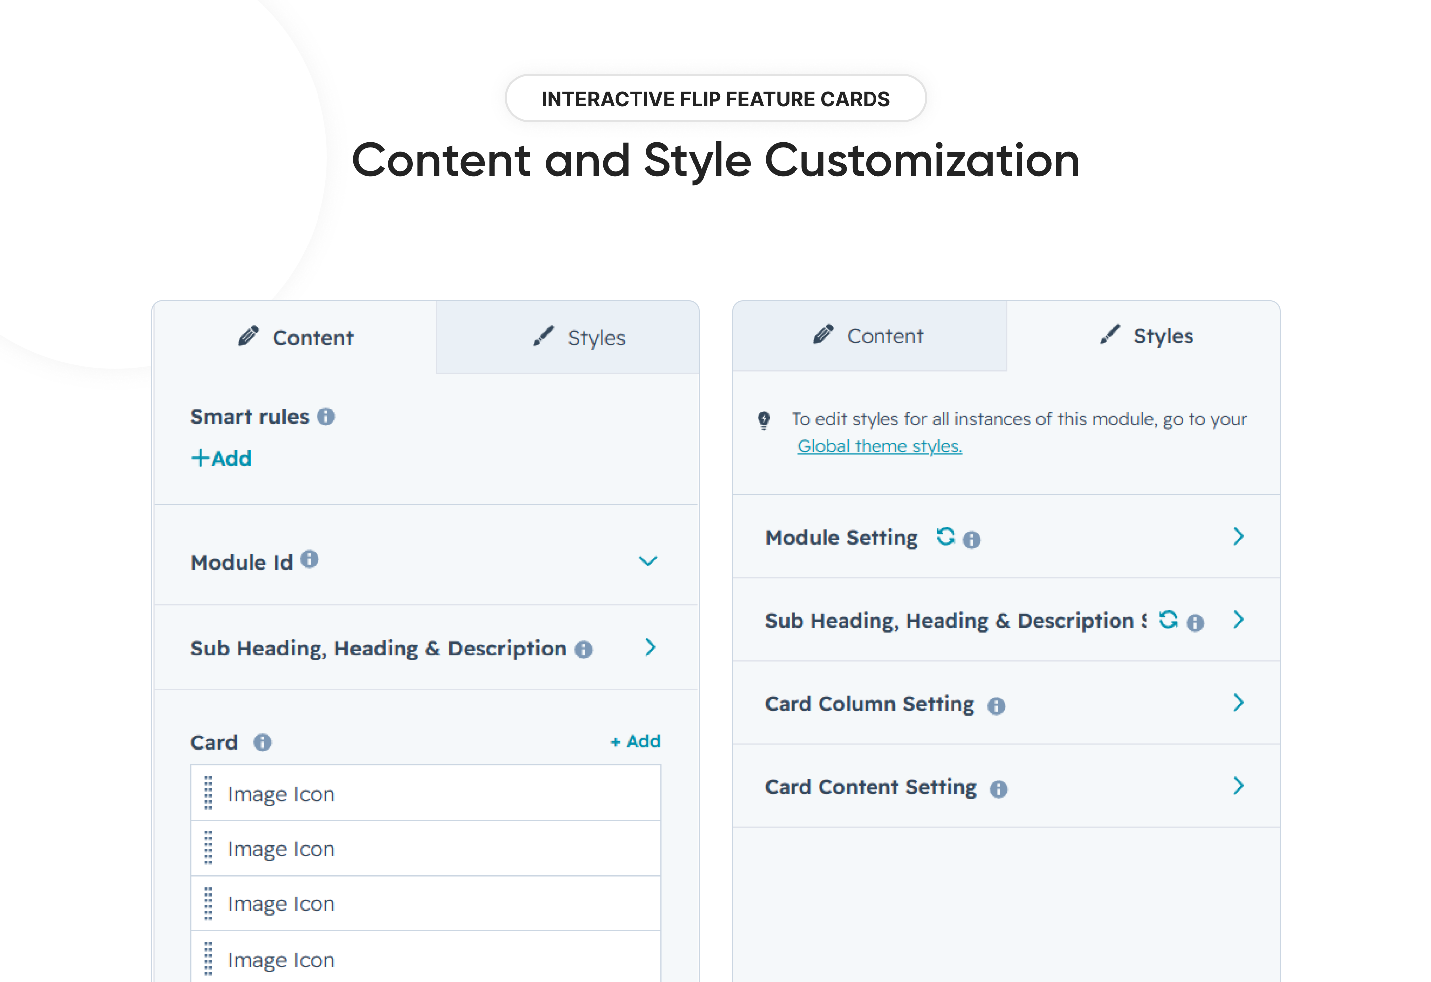Select the third Image Icon card row
Viewport: 1431px width, 982px height.
[425, 903]
